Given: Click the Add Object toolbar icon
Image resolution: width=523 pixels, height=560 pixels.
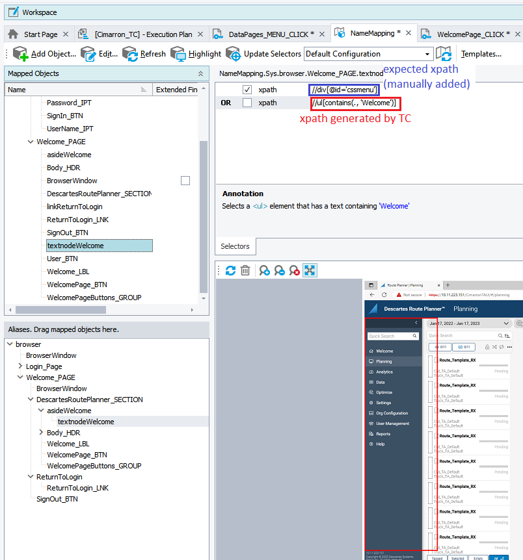Looking at the screenshot, I should (20, 54).
